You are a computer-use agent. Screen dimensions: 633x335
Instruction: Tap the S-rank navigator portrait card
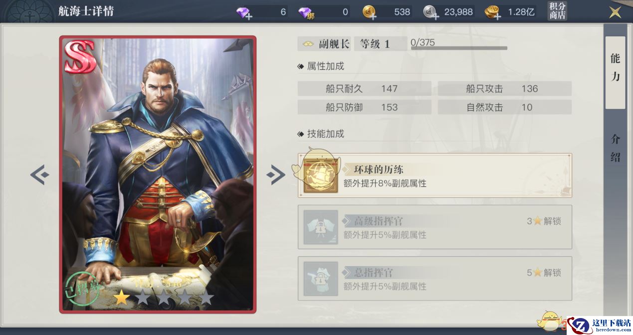(x=158, y=174)
